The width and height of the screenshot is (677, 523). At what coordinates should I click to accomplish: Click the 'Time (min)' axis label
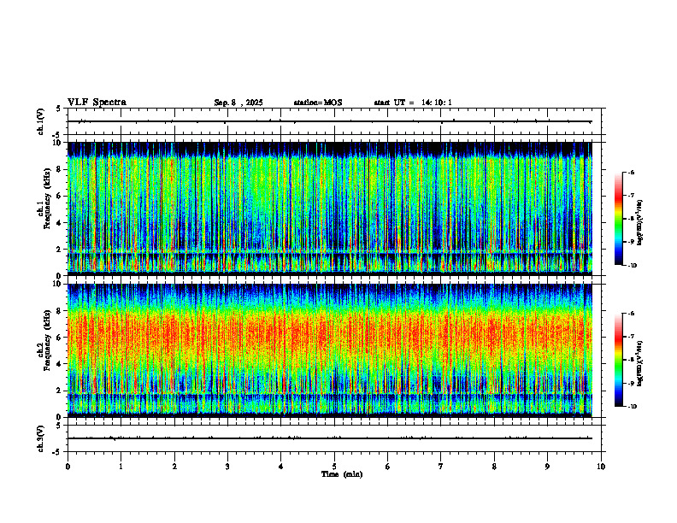coord(342,474)
